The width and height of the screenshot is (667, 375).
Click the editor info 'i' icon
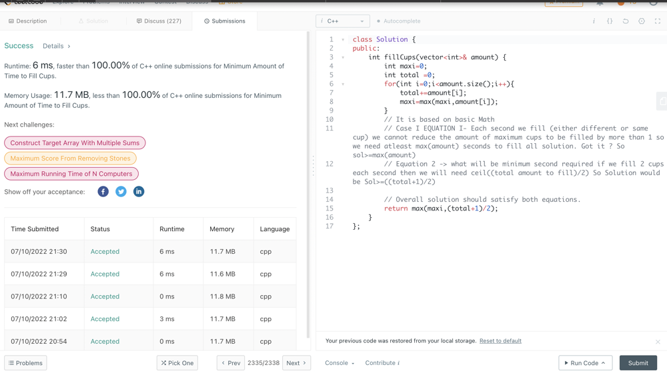point(594,21)
